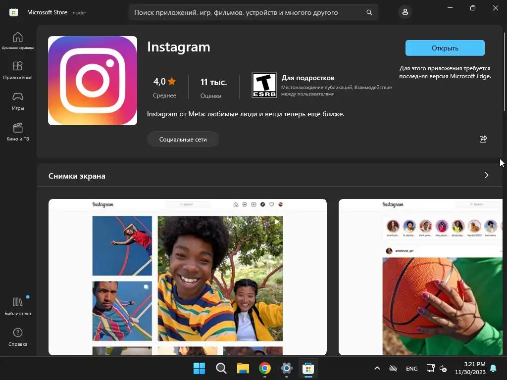The width and height of the screenshot is (507, 380).
Task: Click the Instagram от Meta description
Action: 246,114
